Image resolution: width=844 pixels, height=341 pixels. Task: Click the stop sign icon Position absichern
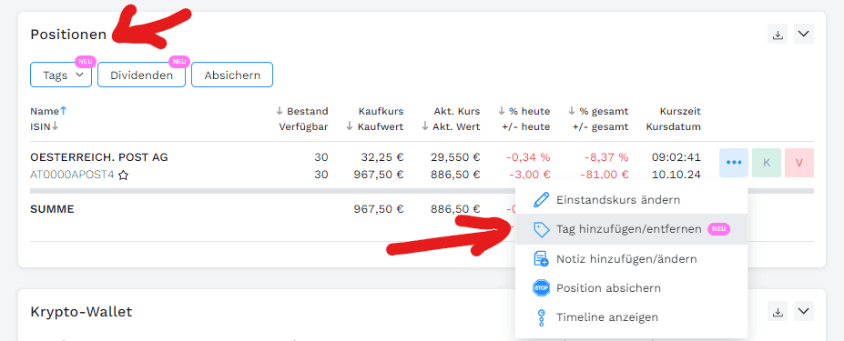[541, 288]
